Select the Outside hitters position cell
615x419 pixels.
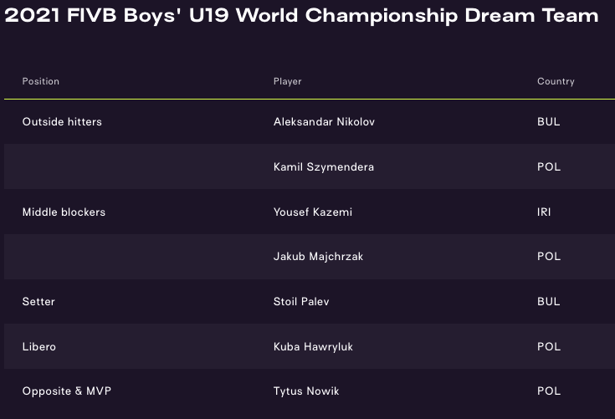coord(62,122)
